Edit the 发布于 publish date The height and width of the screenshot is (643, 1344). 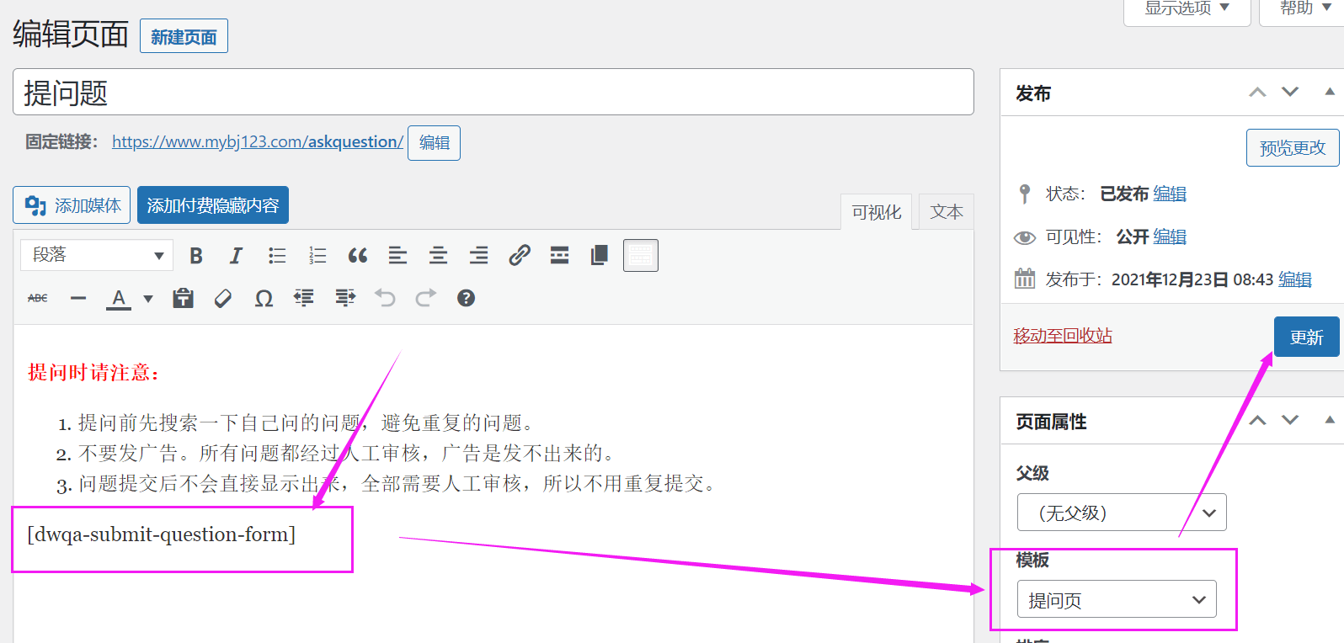click(1295, 279)
